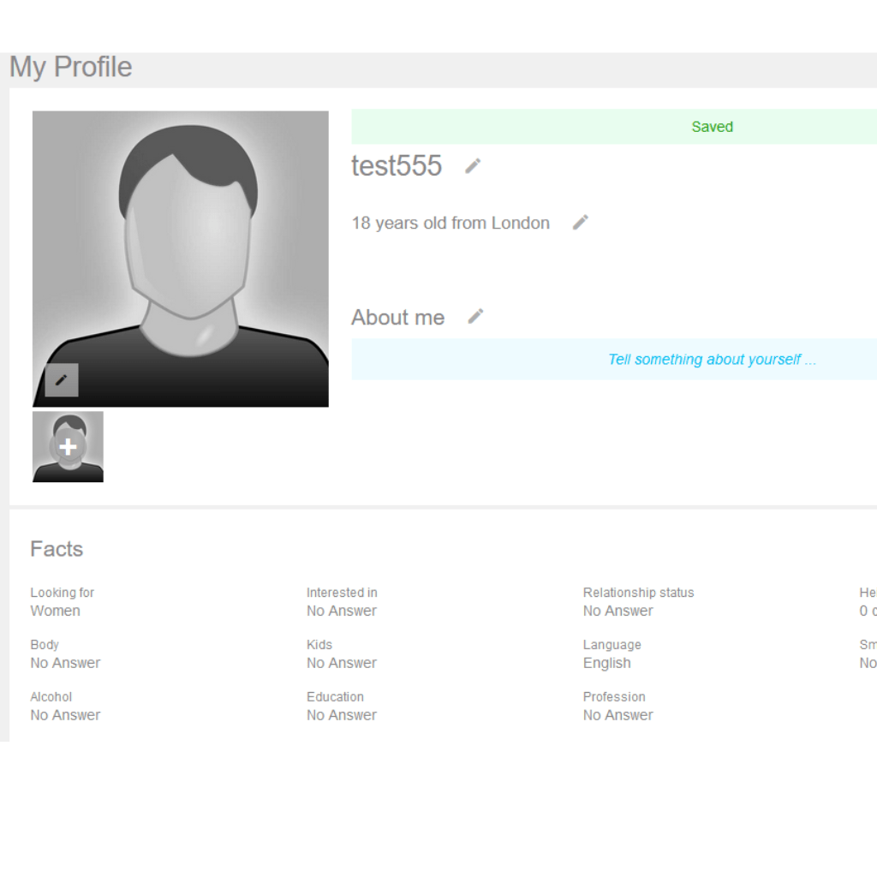Edit the Education 'No Answer' value

(341, 715)
